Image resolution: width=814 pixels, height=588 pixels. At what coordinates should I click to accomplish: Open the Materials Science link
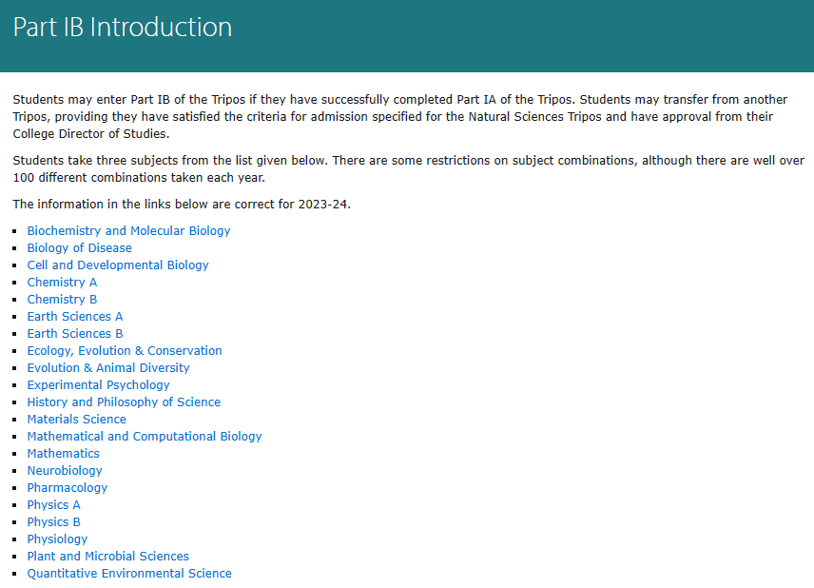76,420
